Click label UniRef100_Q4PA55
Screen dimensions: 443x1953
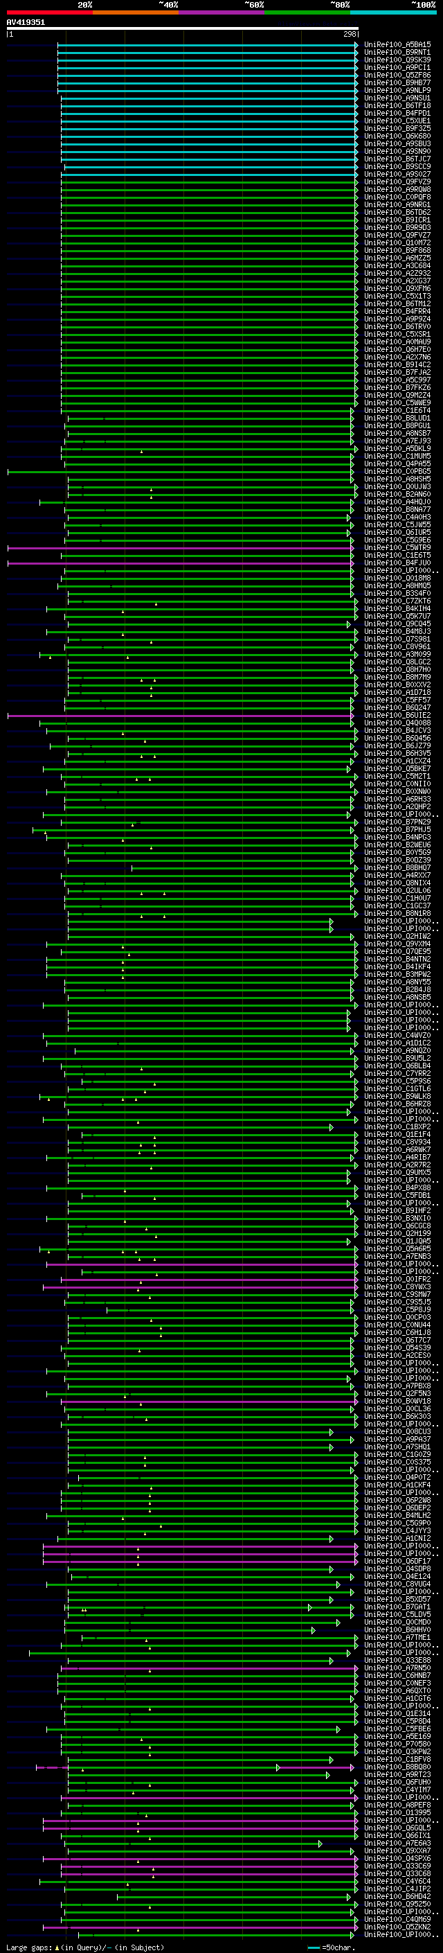coord(397,464)
